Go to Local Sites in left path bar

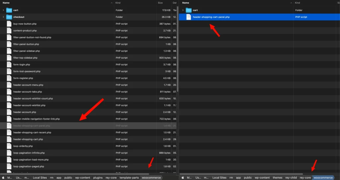click(40, 178)
